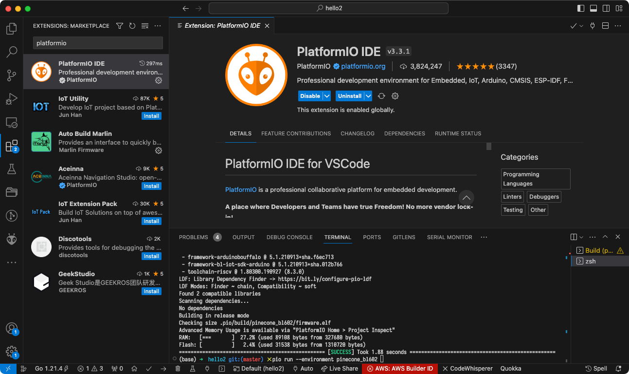This screenshot has height=374, width=629.
Task: Maximize the terminal panel size
Action: click(x=605, y=237)
